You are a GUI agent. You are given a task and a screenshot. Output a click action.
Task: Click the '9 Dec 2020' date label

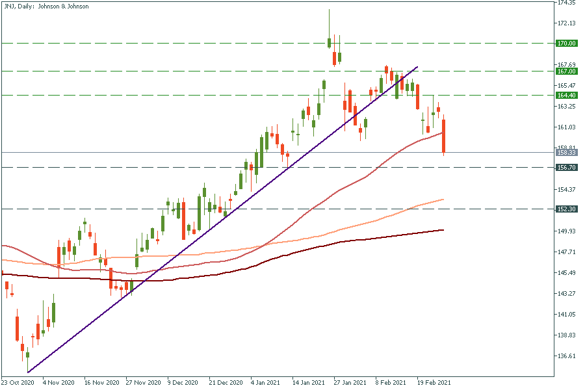(183, 383)
